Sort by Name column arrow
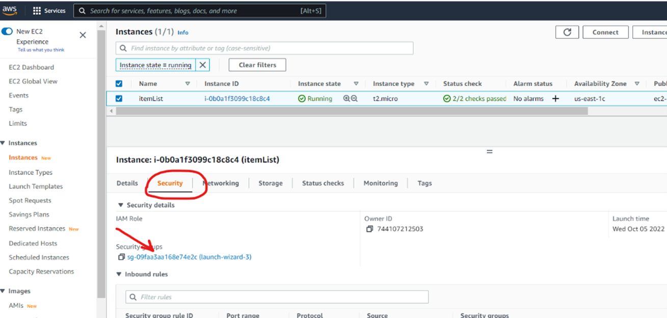Image resolution: width=667 pixels, height=318 pixels. [188, 84]
